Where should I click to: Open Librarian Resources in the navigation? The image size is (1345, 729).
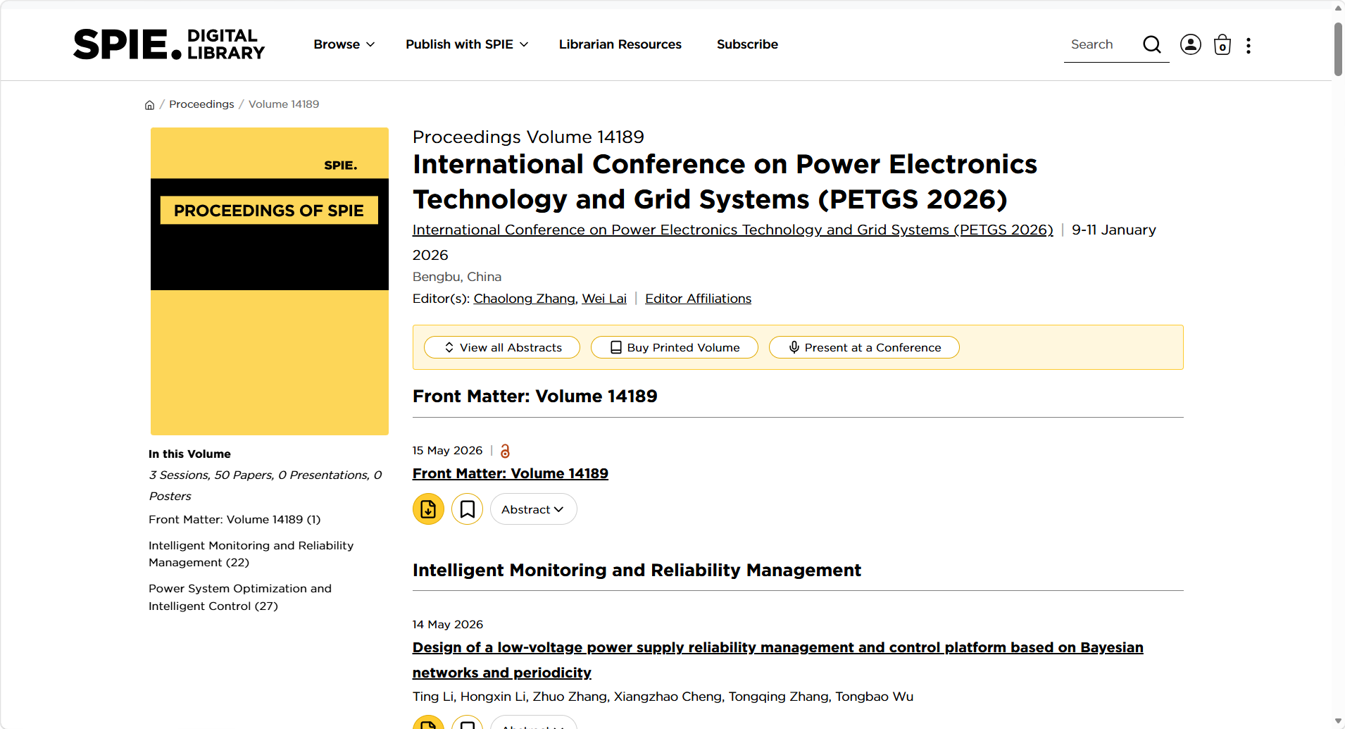pyautogui.click(x=620, y=44)
